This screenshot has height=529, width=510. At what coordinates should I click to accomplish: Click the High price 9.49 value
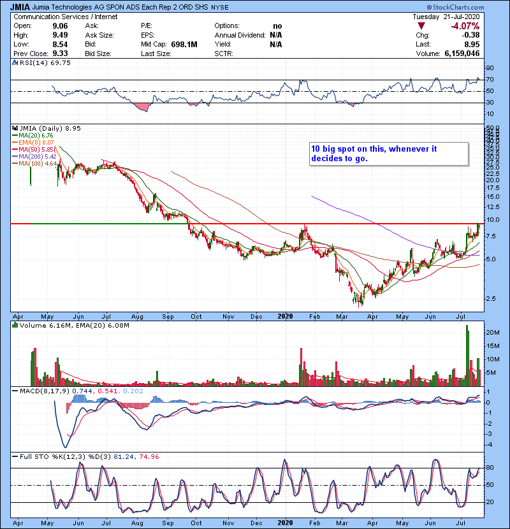[60, 35]
